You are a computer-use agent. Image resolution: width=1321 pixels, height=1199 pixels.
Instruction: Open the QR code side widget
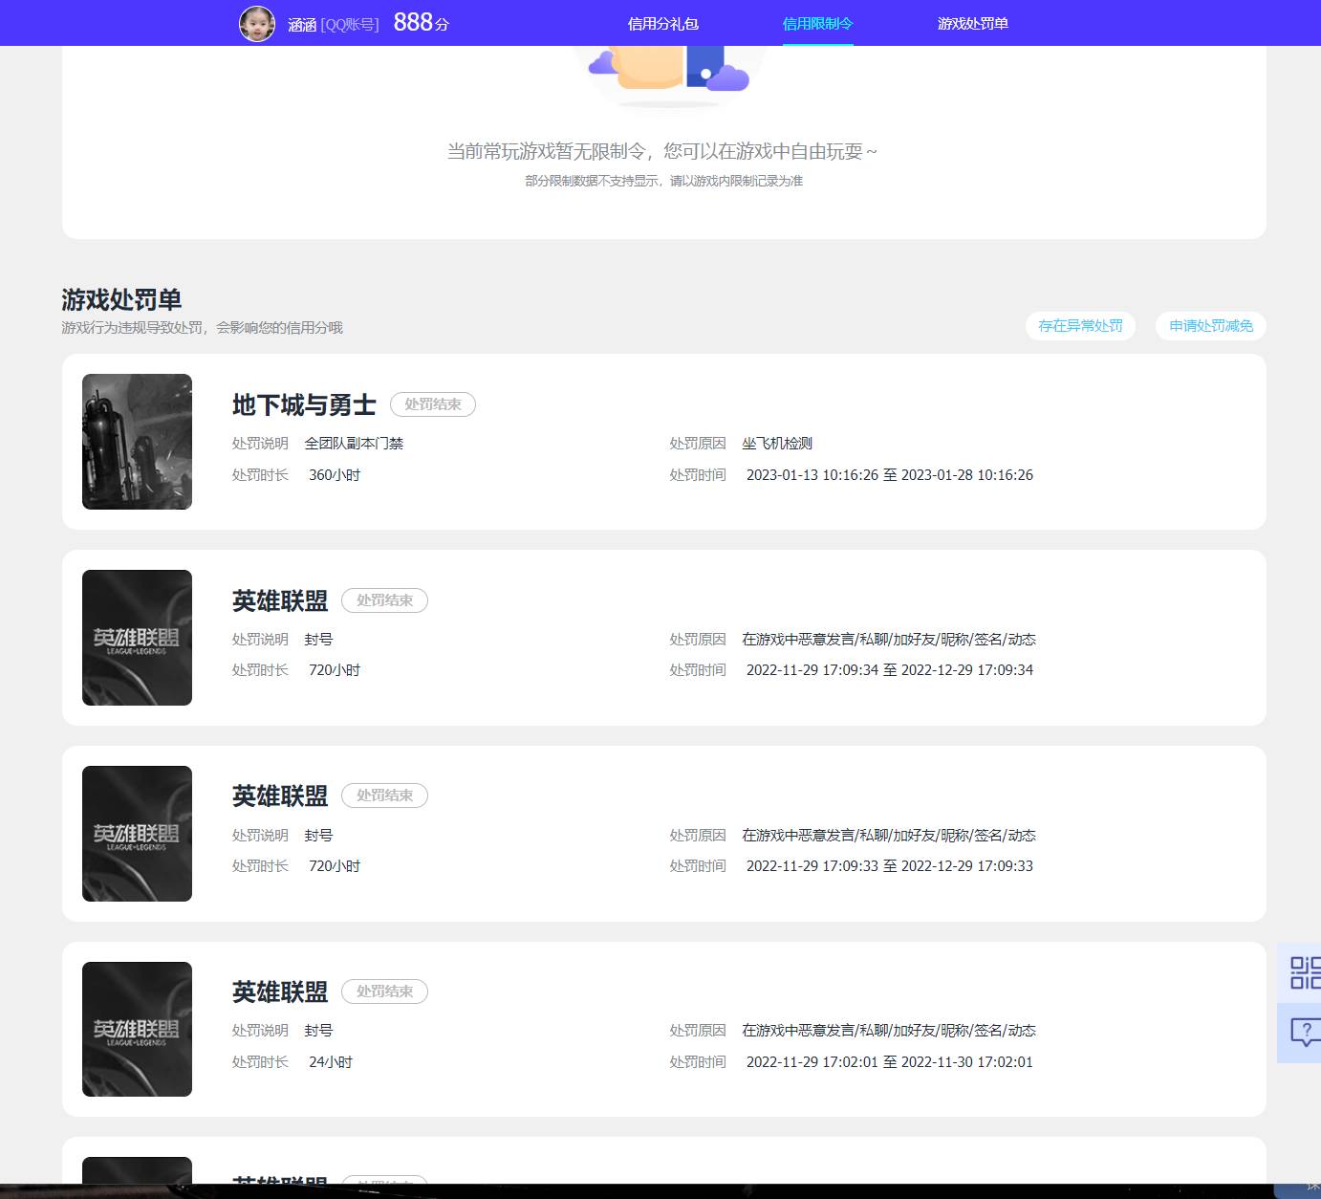(1304, 972)
